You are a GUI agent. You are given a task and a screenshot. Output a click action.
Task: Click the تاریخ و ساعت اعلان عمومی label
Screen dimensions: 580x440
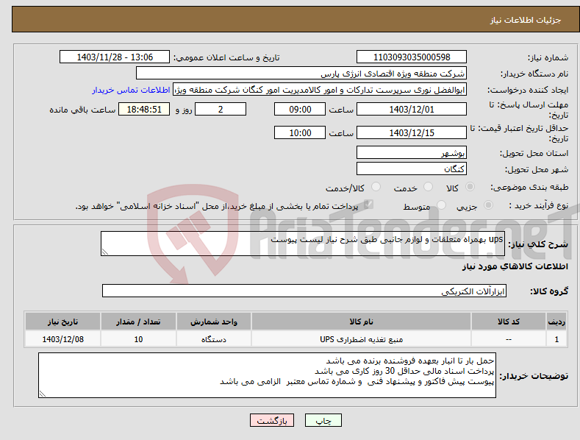(x=226, y=58)
